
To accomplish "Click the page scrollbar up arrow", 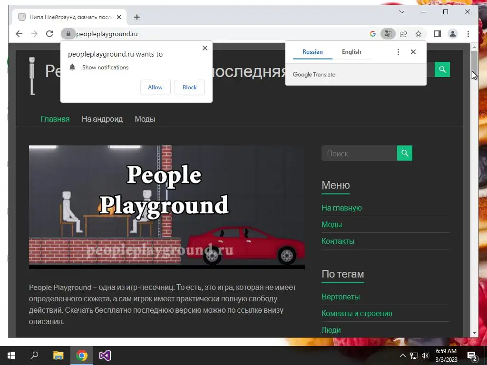I will (474, 47).
